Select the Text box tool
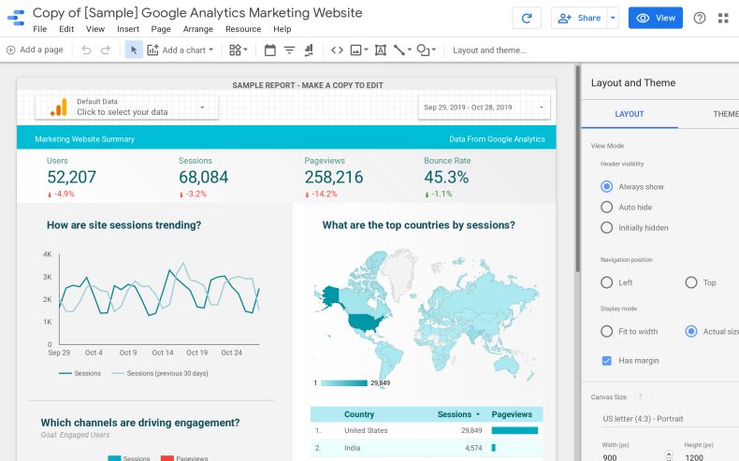The image size is (739, 461). [381, 50]
